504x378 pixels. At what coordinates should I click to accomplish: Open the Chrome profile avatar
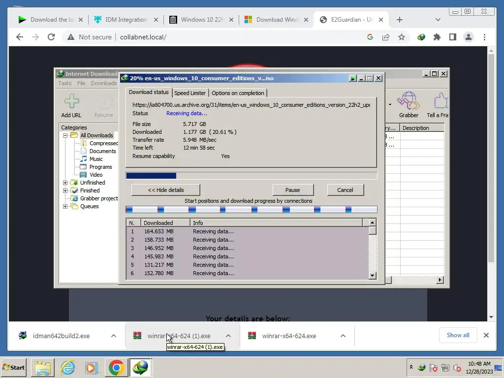click(469, 37)
